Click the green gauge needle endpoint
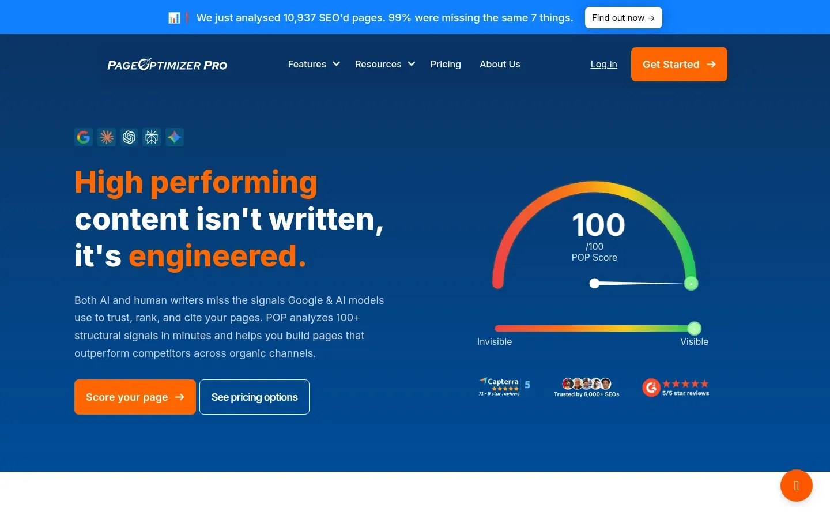Image resolution: width=830 pixels, height=519 pixels. click(x=691, y=283)
